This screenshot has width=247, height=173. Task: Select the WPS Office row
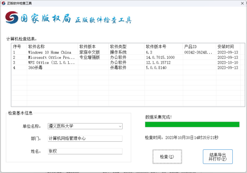128,62
